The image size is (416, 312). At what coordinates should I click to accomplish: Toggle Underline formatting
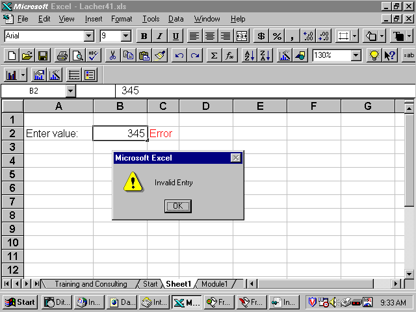pyautogui.click(x=175, y=36)
